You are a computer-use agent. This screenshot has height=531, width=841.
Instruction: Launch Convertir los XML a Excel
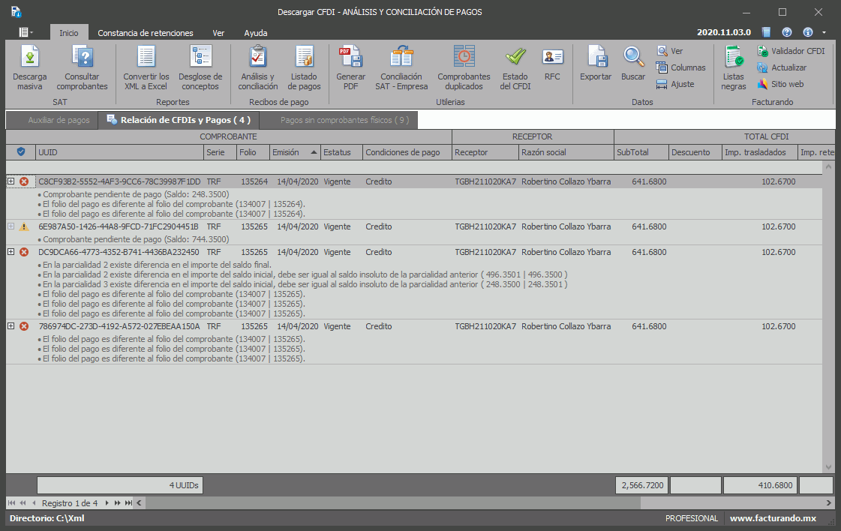click(x=146, y=68)
